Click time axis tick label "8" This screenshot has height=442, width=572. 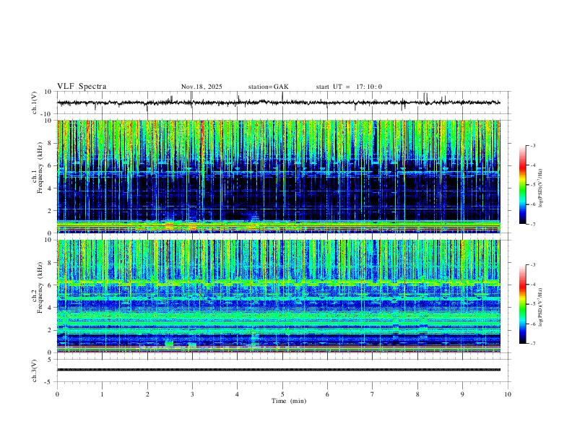417,394
